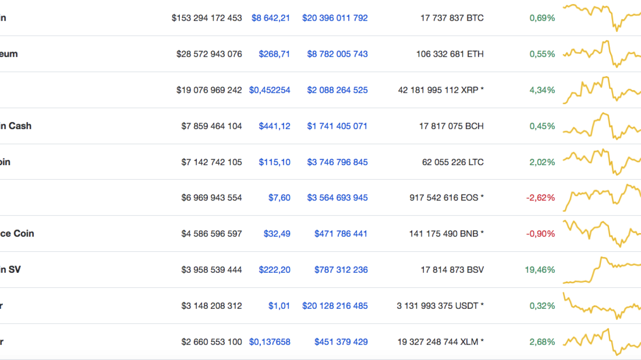The height and width of the screenshot is (360, 641).
Task: Select the Bitcoin Cash name link
Action: coord(16,126)
